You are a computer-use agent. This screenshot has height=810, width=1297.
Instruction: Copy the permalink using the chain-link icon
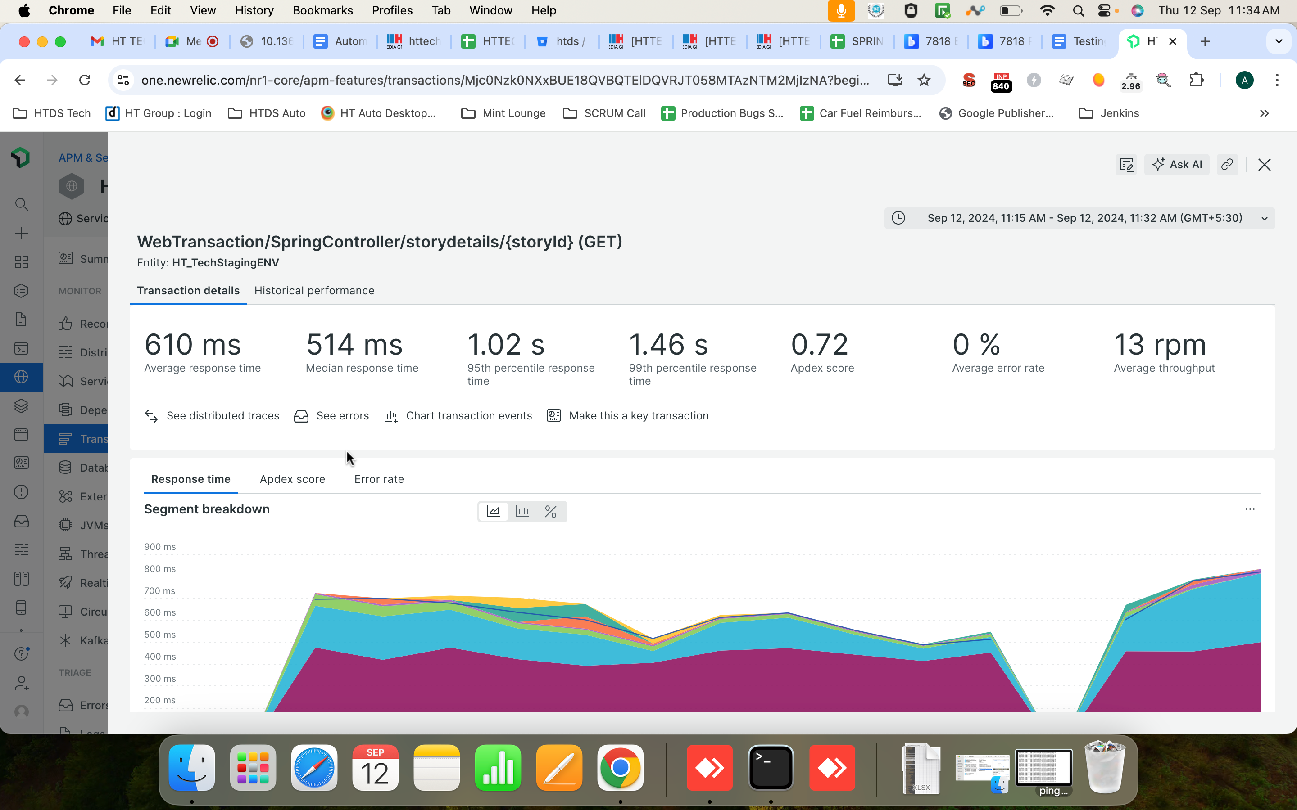(1227, 164)
